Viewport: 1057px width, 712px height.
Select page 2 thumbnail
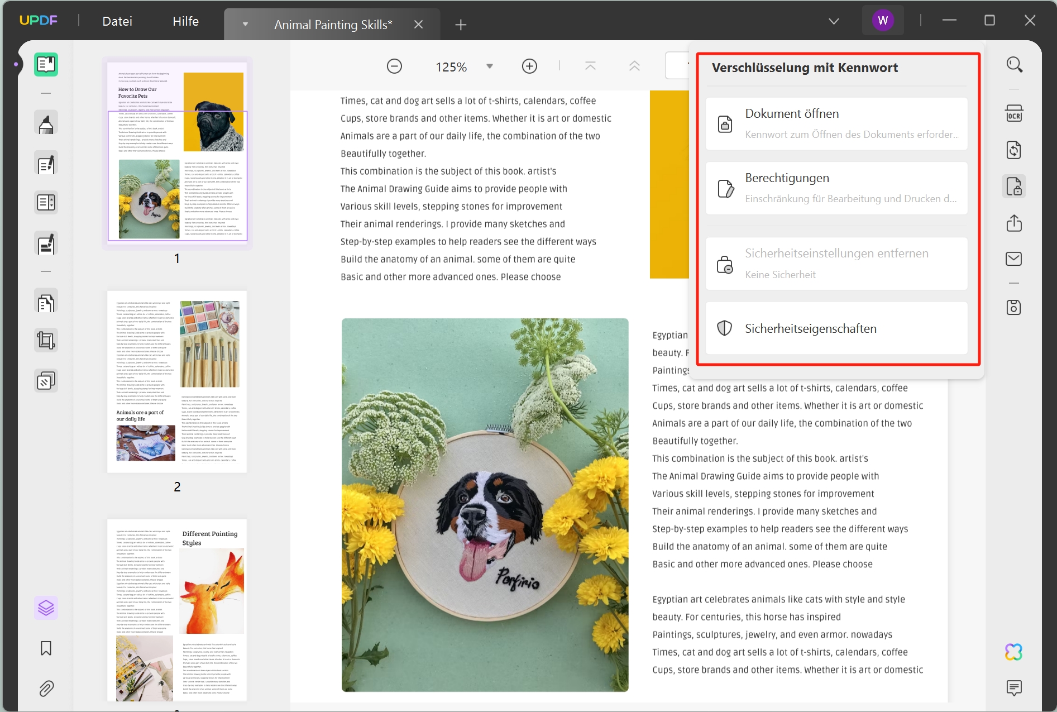(x=177, y=381)
